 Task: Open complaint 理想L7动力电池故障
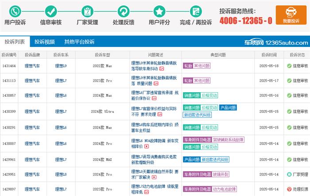[155, 189]
